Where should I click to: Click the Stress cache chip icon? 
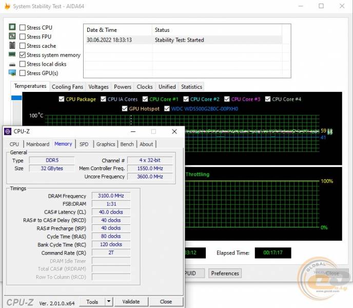point(12,45)
